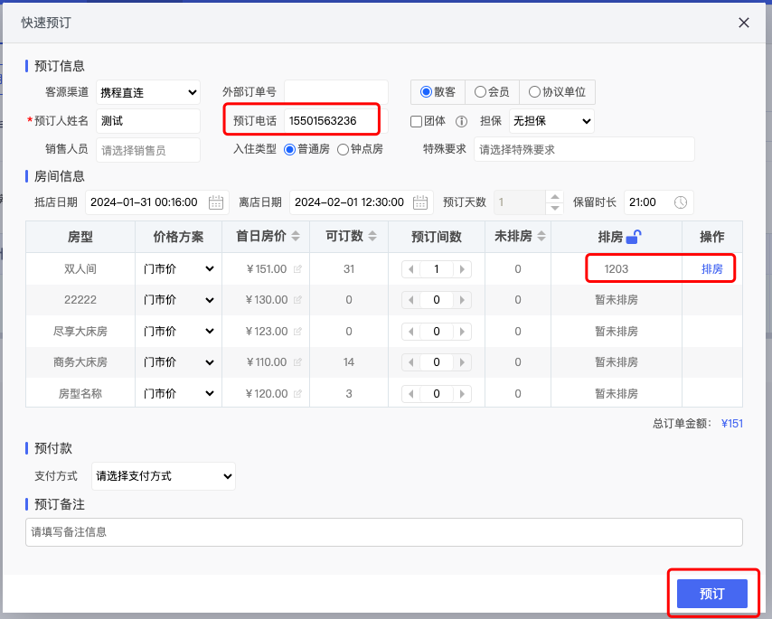This screenshot has width=772, height=619.
Task: Open the 特殊要求 selection field
Action: coord(584,150)
